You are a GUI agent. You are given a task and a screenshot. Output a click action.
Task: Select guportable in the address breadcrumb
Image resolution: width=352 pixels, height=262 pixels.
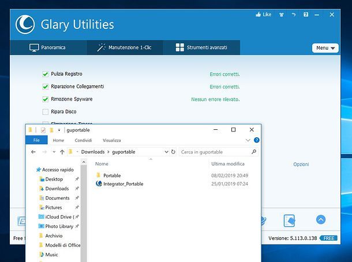point(123,152)
